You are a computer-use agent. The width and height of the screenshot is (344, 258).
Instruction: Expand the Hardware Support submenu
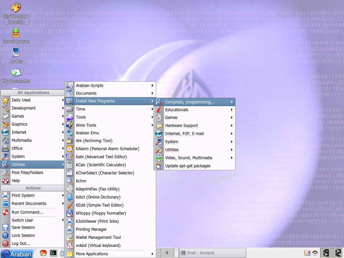(195, 126)
